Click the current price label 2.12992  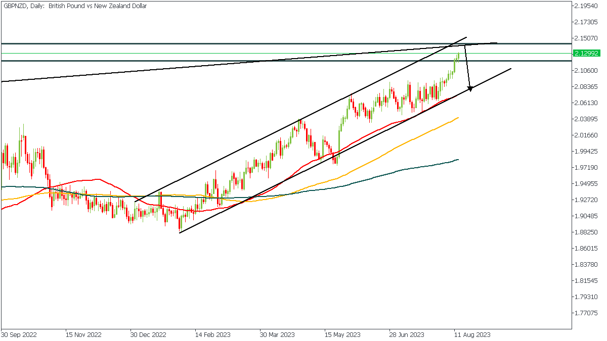pyautogui.click(x=587, y=53)
